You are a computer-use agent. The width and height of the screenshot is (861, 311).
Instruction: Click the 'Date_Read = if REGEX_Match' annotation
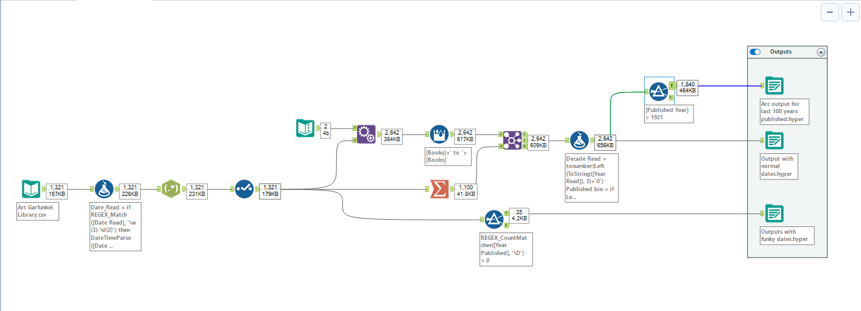tap(115, 226)
